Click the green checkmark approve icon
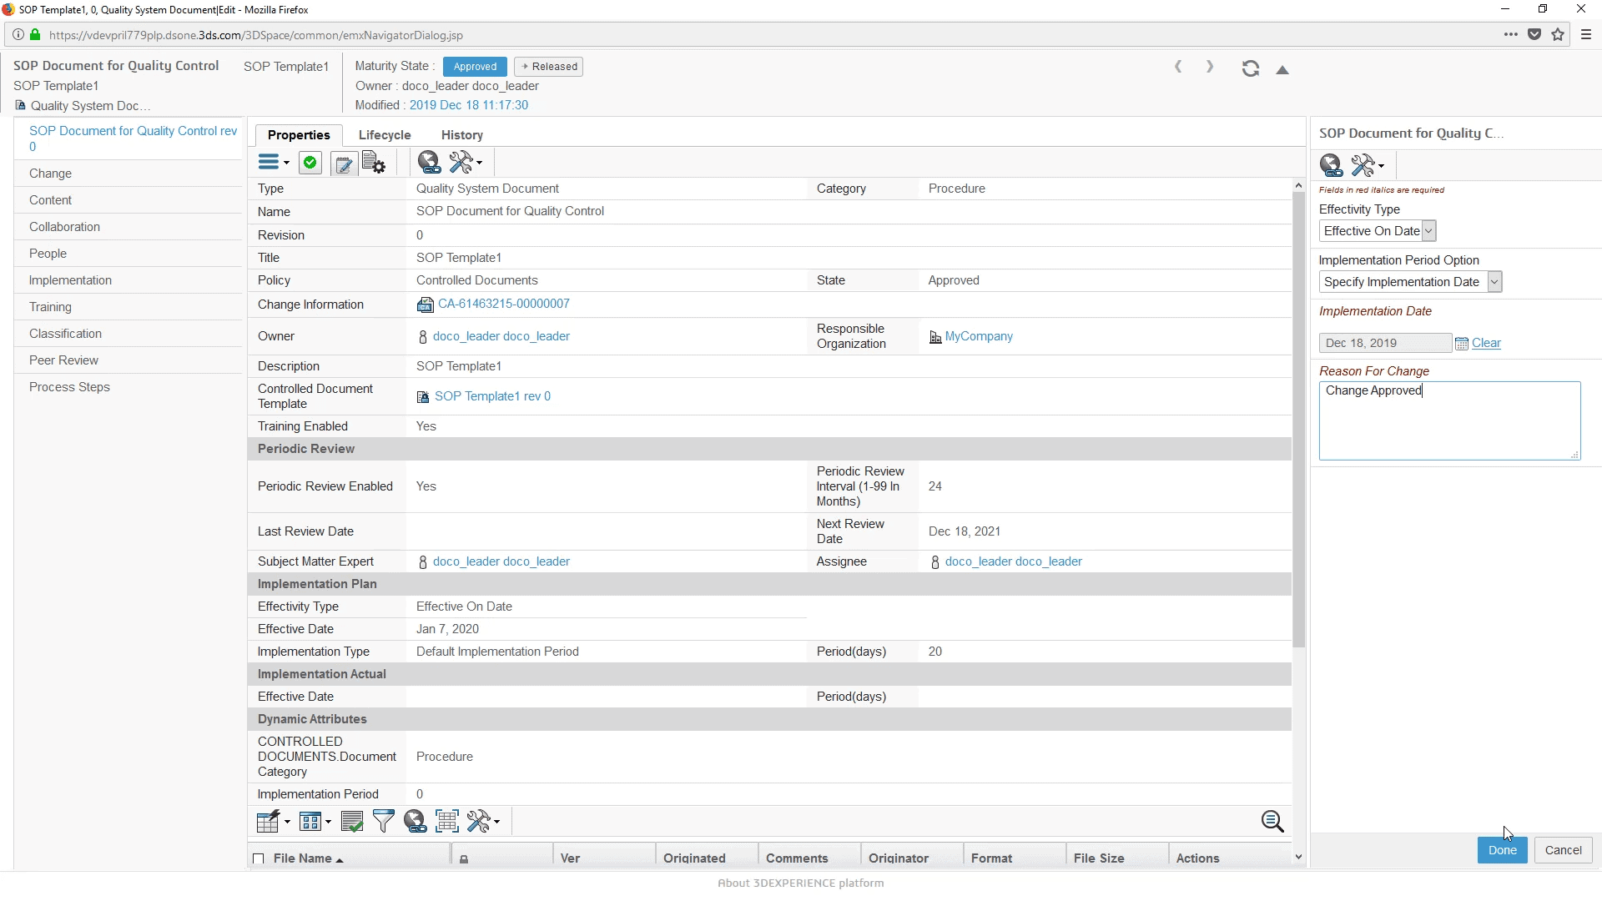This screenshot has height=901, width=1602. [310, 164]
